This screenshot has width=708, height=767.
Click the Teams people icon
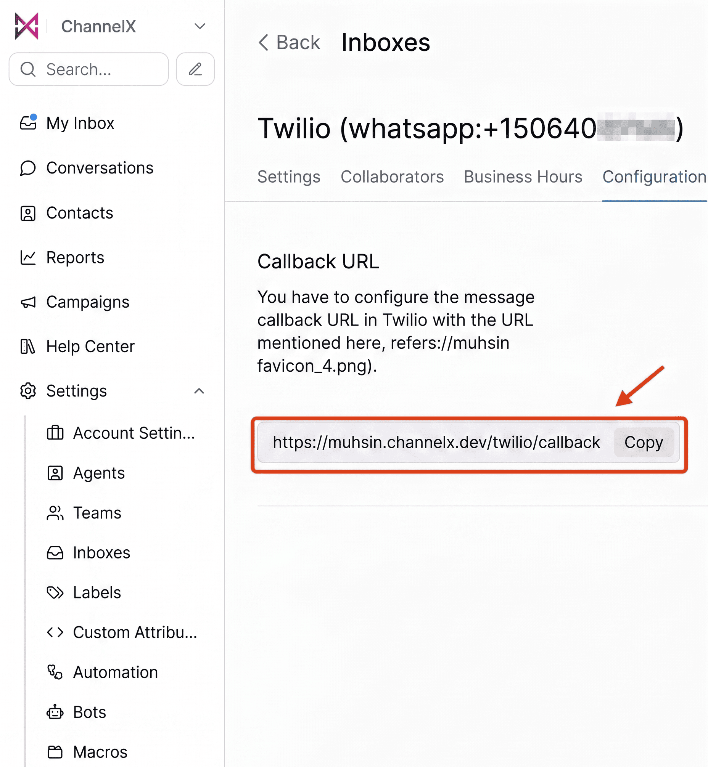click(55, 513)
